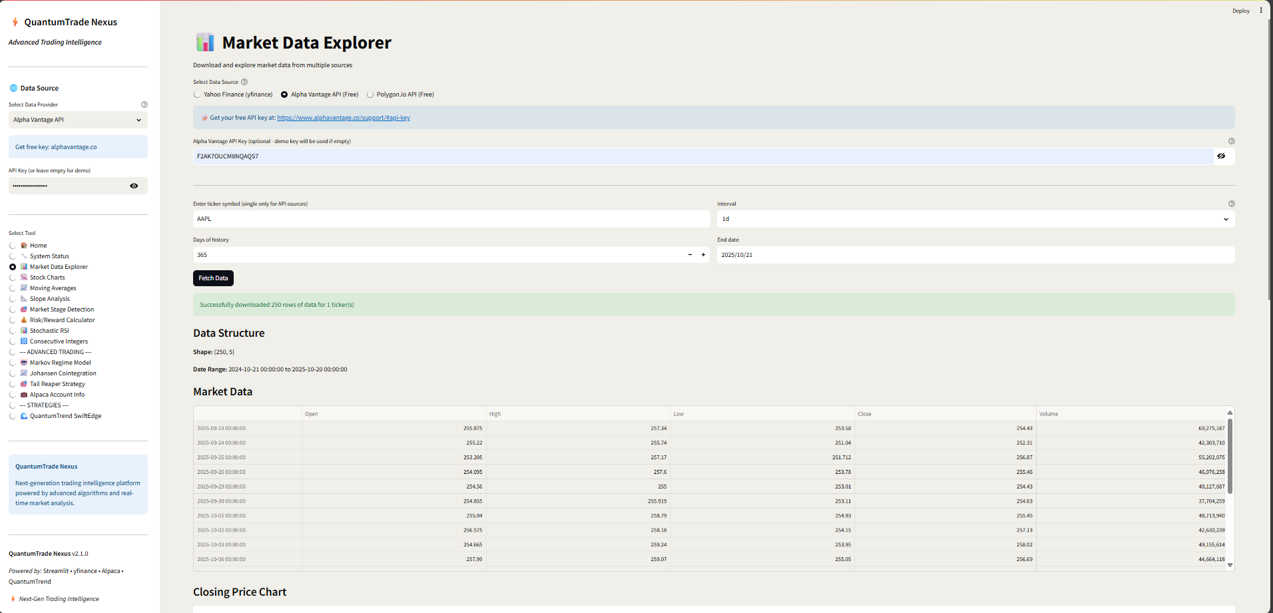Open the Interval dropdown
The height and width of the screenshot is (613, 1273).
point(975,219)
